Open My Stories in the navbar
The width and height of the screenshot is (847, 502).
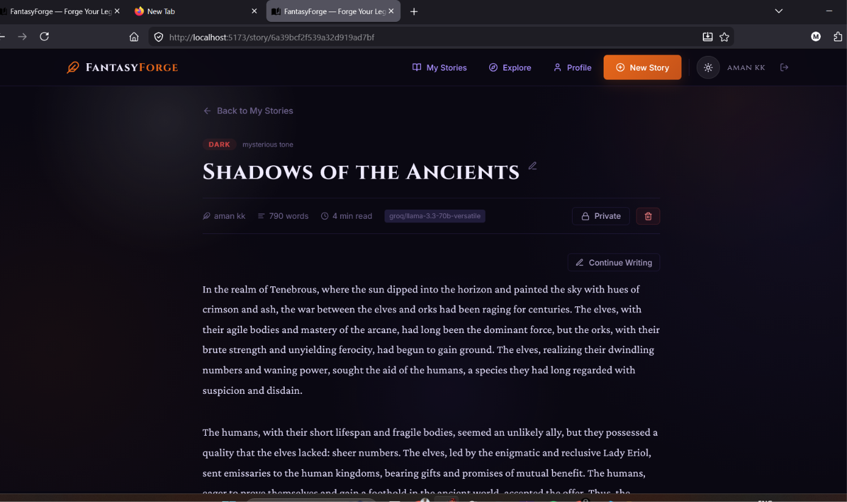[439, 67]
